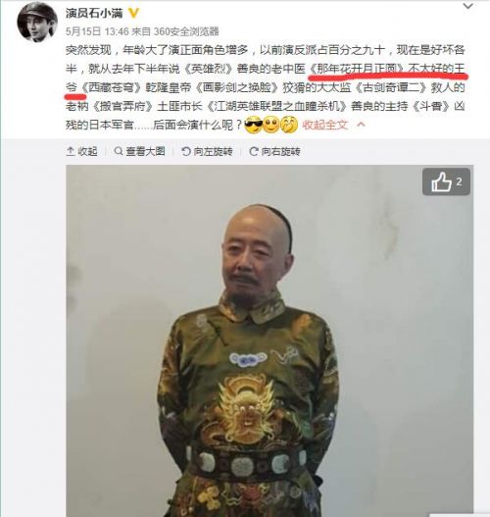Viewport: 490px width, 517px height.
Task: Click the thinking face emoji
Action: pyautogui.click(x=289, y=125)
